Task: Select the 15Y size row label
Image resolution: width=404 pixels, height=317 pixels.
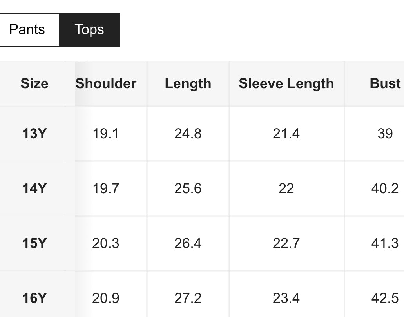Action: point(34,243)
